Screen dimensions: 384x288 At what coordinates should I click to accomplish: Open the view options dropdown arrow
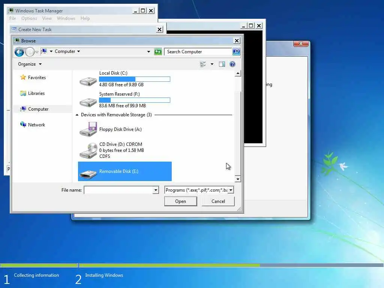(212, 64)
